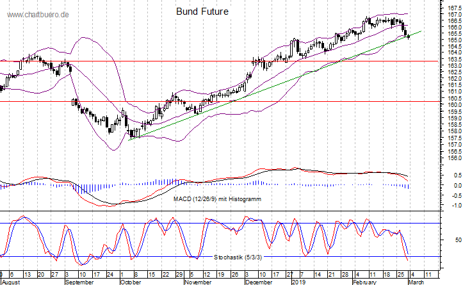
Task: Click the '15' date label in October
Action: (152, 275)
